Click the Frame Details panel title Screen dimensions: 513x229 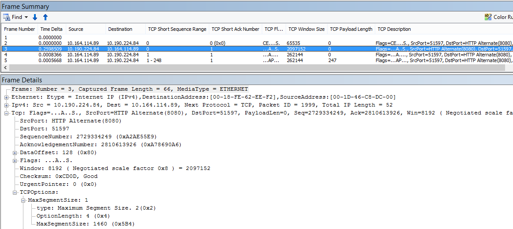pos(22,80)
